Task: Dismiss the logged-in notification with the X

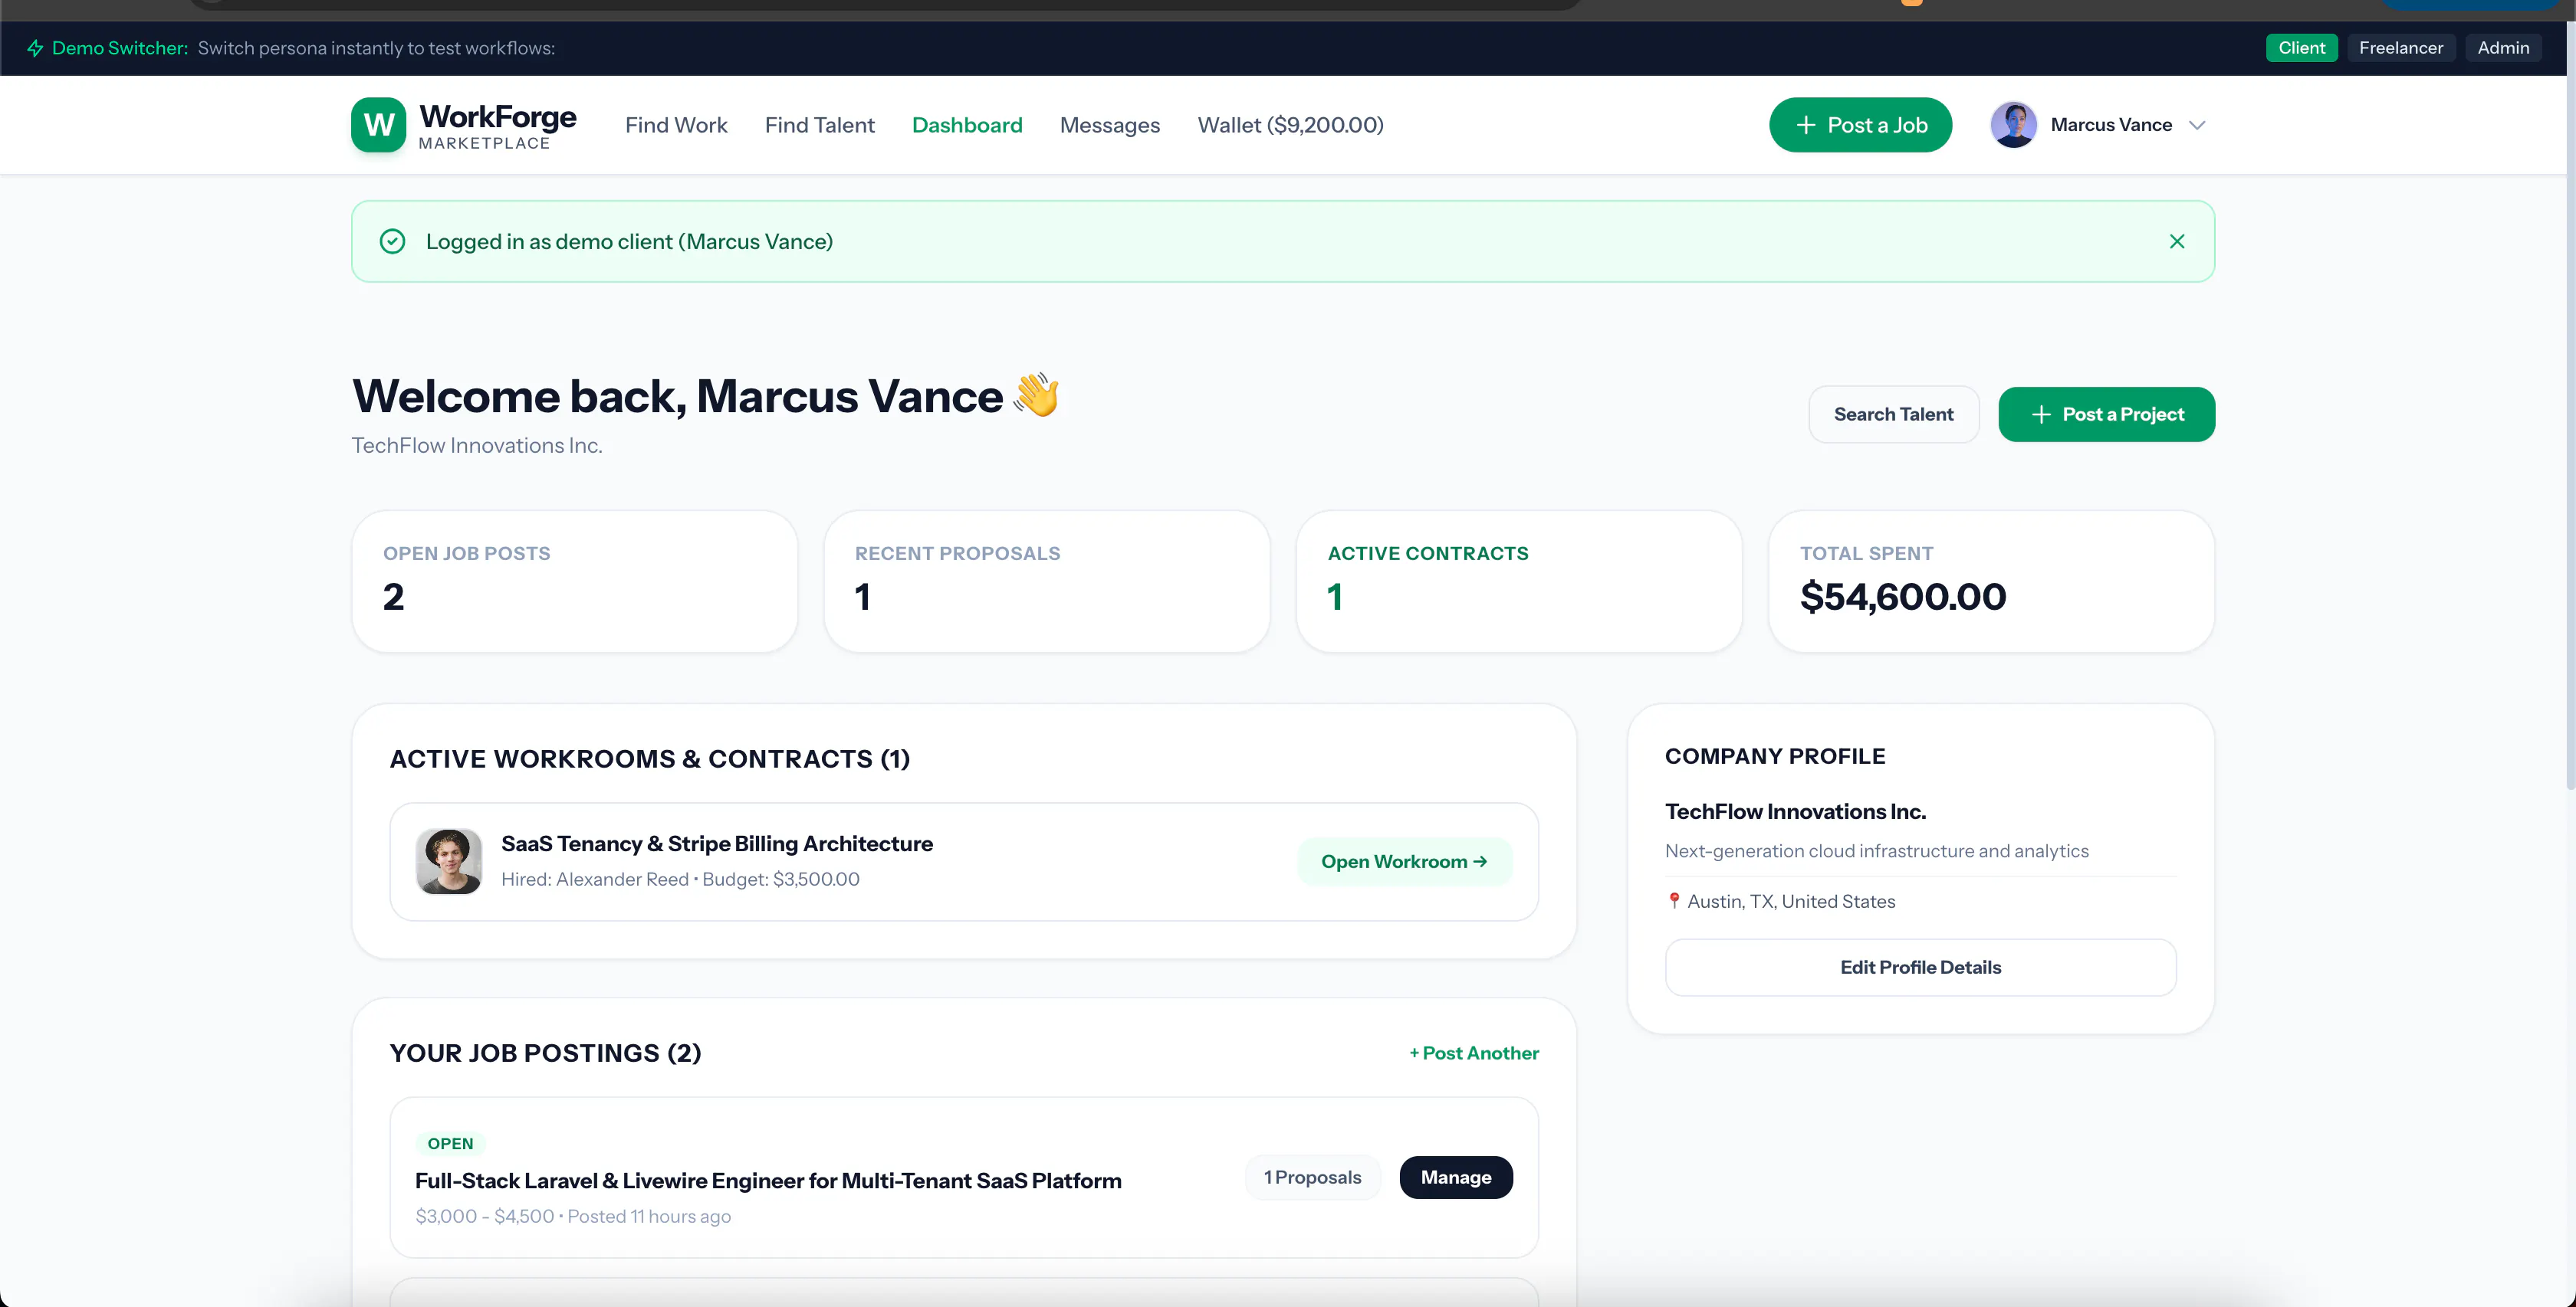Action: coord(2177,242)
